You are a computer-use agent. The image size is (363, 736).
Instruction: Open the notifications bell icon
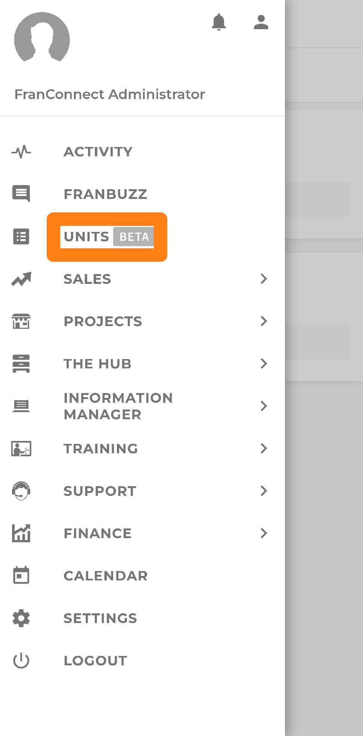coord(219,22)
